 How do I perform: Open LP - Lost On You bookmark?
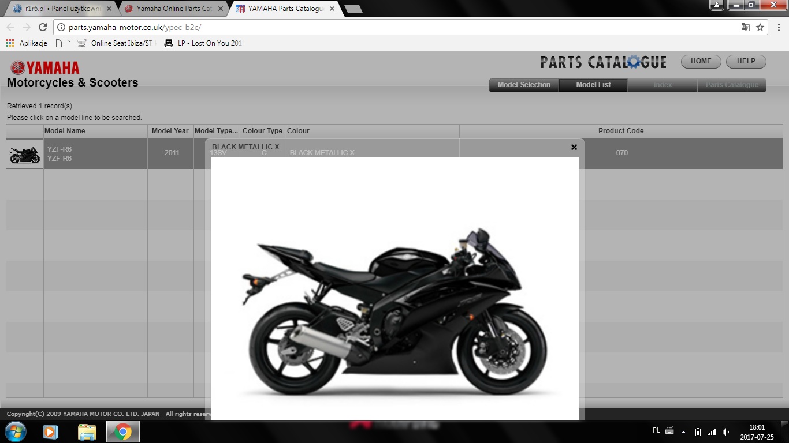(203, 43)
